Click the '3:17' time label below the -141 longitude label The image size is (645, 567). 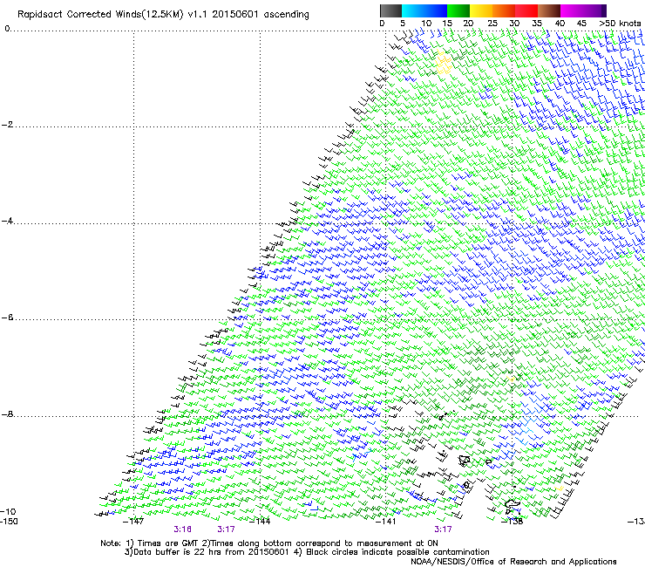(x=443, y=529)
